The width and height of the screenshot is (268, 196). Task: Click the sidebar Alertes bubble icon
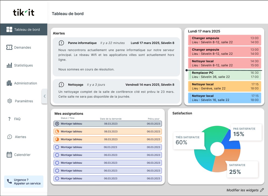pyautogui.click(x=10, y=137)
